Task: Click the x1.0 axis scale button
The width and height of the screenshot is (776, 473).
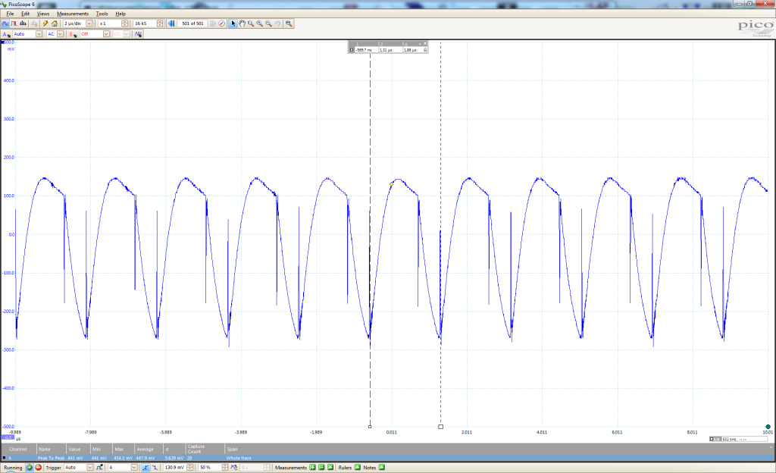Action: (8, 438)
